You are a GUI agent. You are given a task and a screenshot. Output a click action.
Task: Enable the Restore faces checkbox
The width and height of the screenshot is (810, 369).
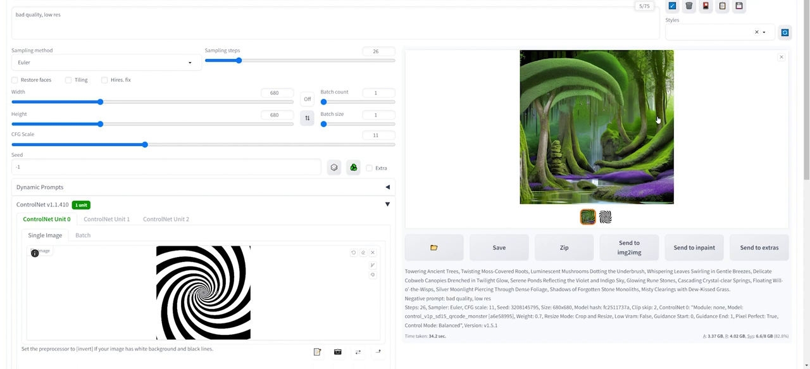pos(15,80)
